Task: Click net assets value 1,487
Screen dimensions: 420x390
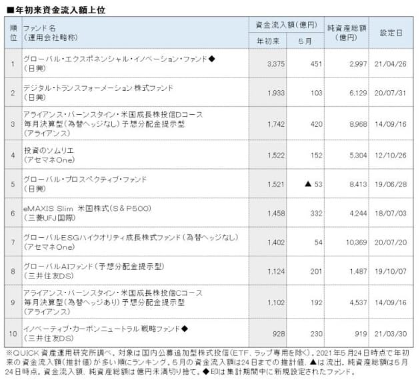Action: tap(358, 271)
